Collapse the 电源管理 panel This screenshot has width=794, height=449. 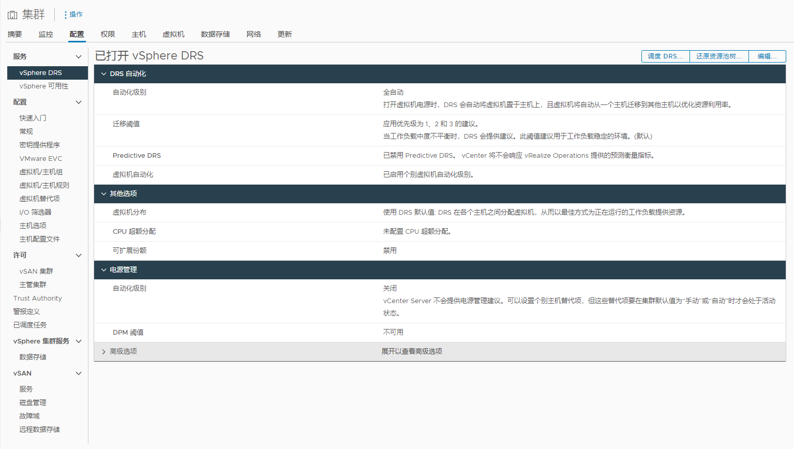pyautogui.click(x=103, y=270)
